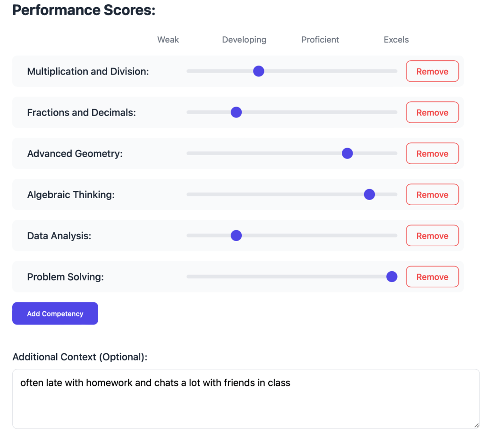Click the Proficient scale label
The image size is (483, 433).
[320, 40]
